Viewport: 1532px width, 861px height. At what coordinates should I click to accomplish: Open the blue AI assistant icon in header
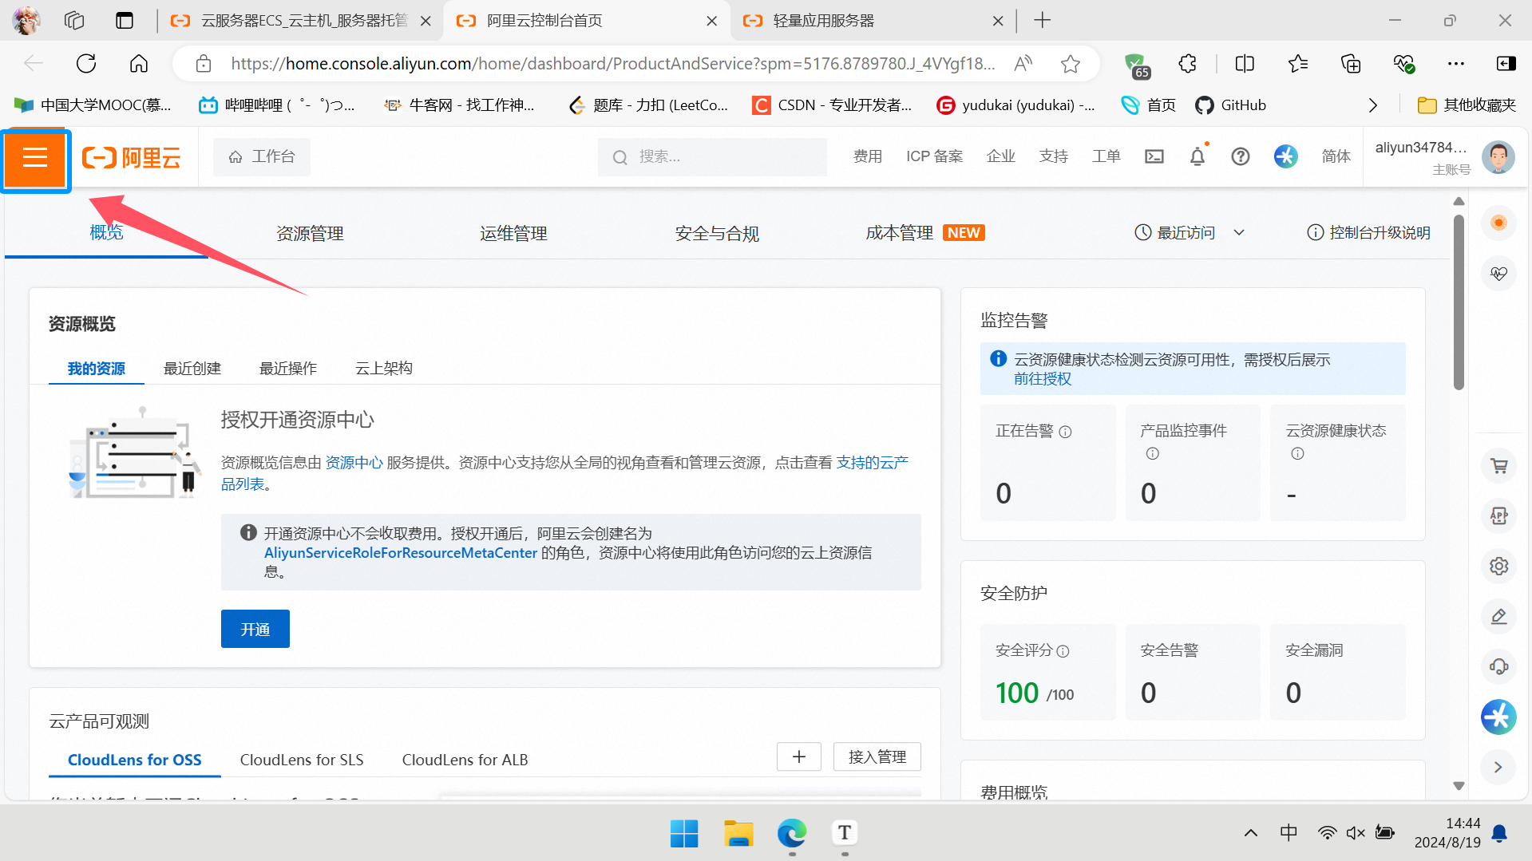[x=1285, y=156]
